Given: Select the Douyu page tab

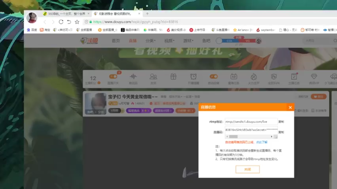Looking at the screenshot, I should [117, 14].
